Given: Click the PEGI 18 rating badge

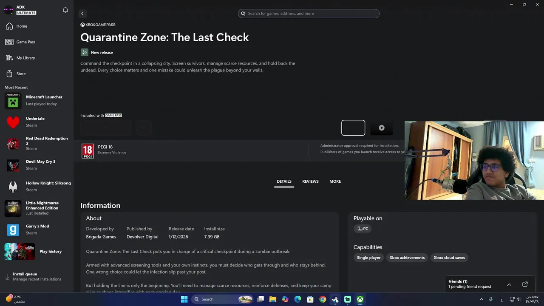Looking at the screenshot, I should [88, 150].
